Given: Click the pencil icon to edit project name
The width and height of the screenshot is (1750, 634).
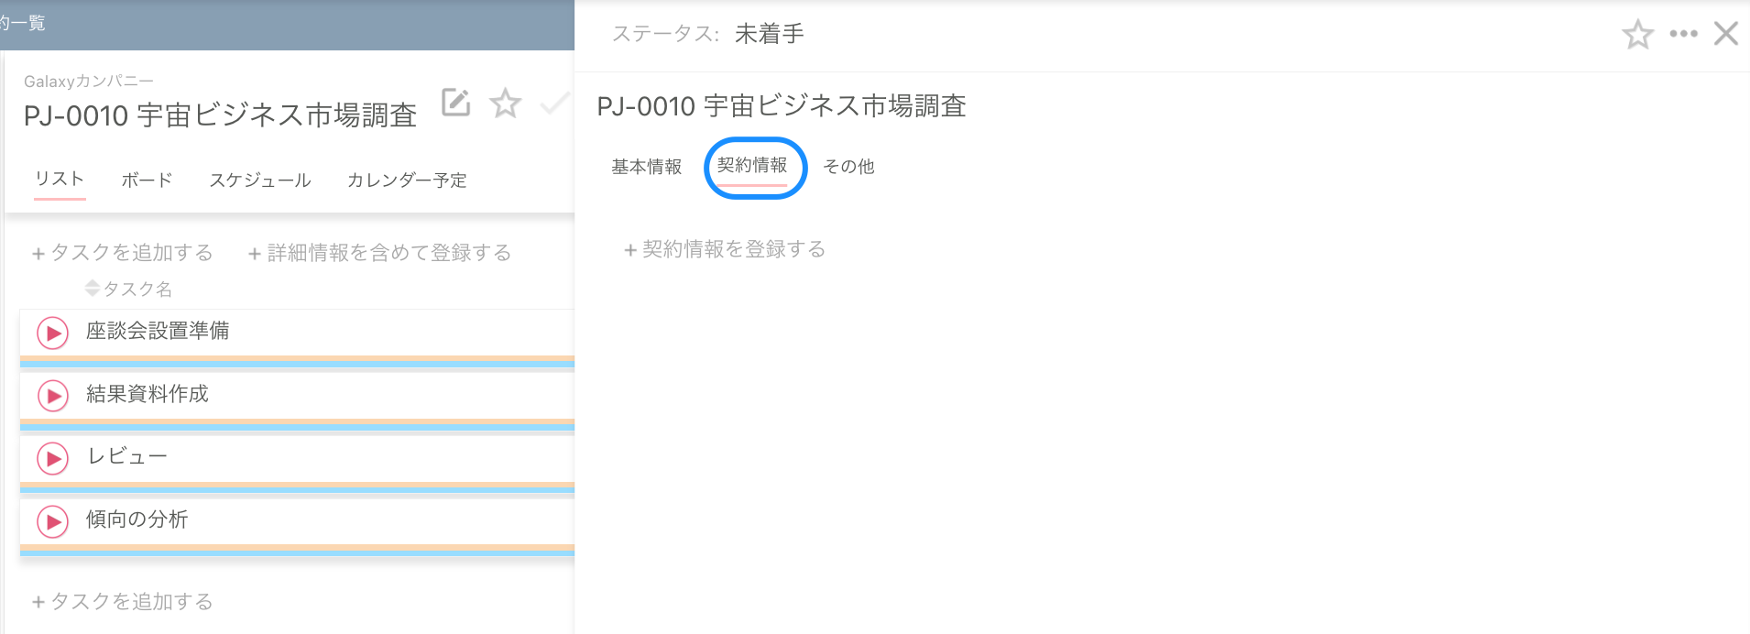Looking at the screenshot, I should [455, 104].
